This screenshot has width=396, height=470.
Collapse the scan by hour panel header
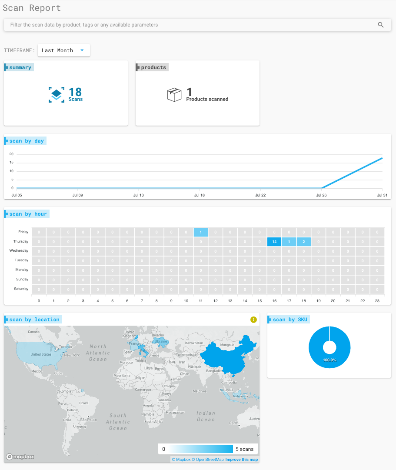coord(27,213)
